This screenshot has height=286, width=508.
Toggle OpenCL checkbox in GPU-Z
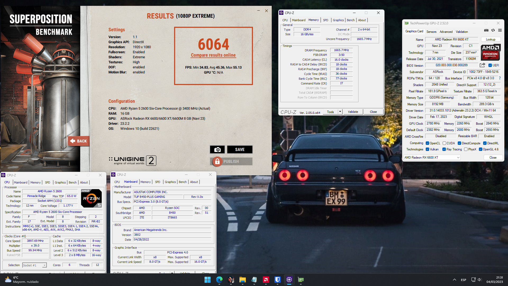pos(427,143)
